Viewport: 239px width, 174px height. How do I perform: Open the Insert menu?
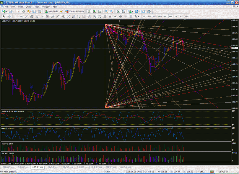point(20,7)
